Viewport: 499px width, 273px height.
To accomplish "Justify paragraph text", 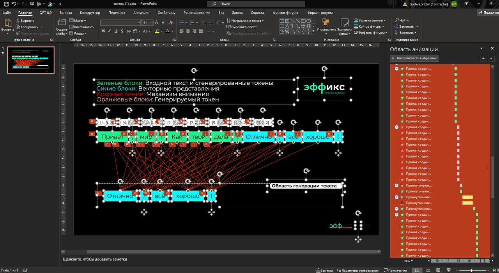I will (x=201, y=31).
